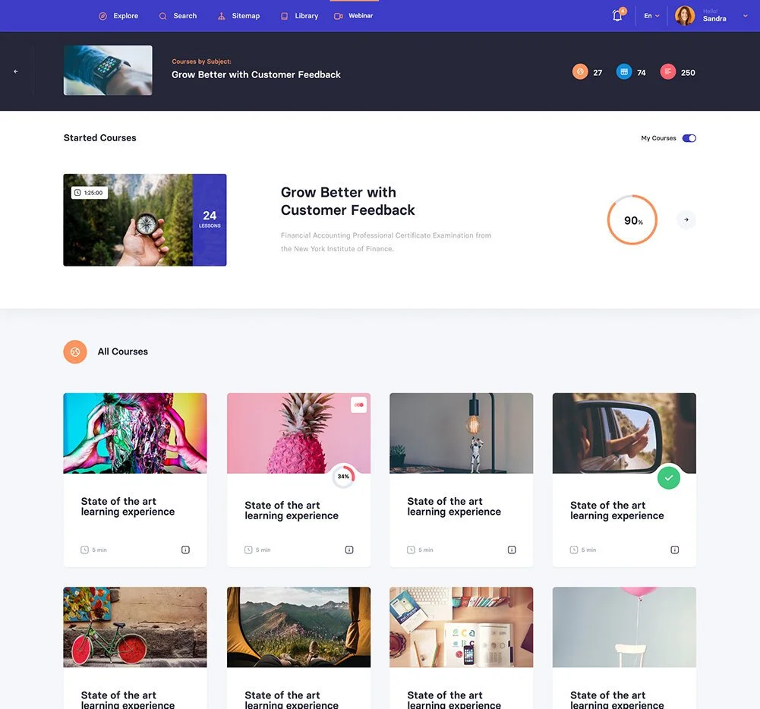Click red list icon beside 250

click(668, 71)
